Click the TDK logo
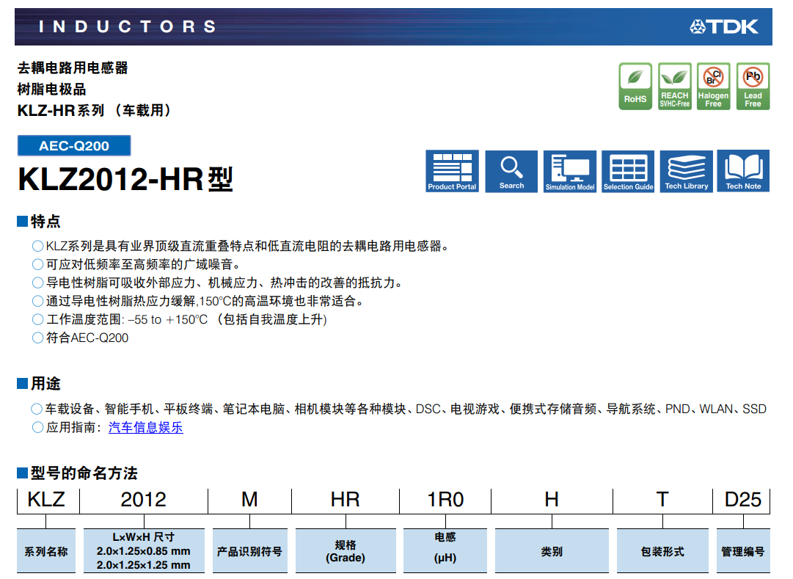 tap(724, 27)
